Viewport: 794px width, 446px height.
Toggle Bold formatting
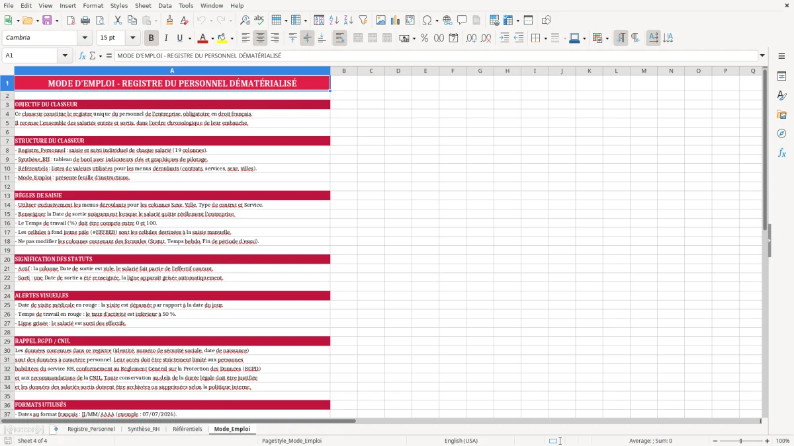coord(151,38)
